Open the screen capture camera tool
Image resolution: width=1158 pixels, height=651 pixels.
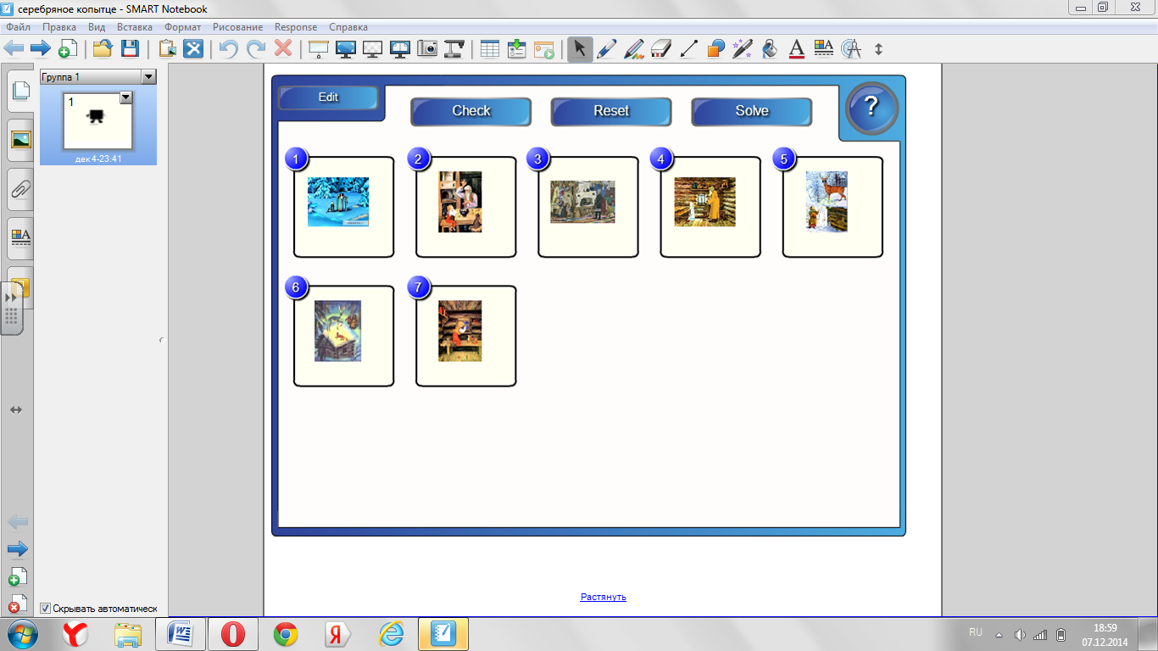[427, 48]
